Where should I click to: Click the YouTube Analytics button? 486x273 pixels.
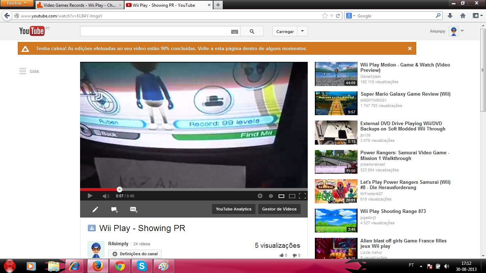click(x=233, y=209)
